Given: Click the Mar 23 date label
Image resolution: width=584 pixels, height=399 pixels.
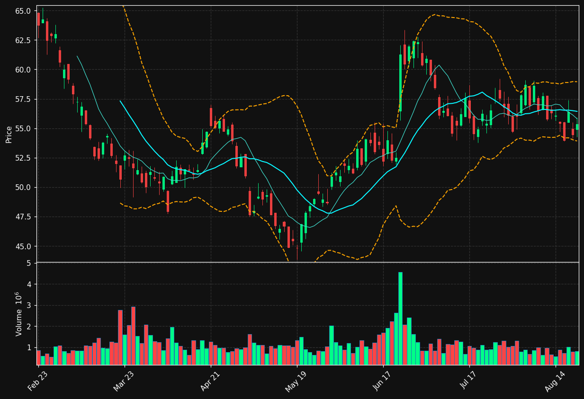Looking at the screenshot, I should [124, 381].
